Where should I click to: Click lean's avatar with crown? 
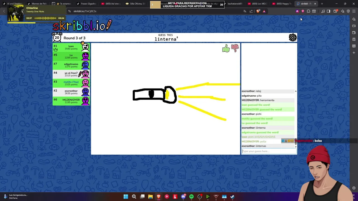[85, 47]
